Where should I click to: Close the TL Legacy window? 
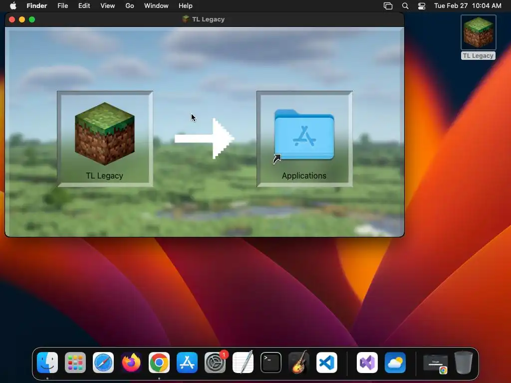click(12, 19)
